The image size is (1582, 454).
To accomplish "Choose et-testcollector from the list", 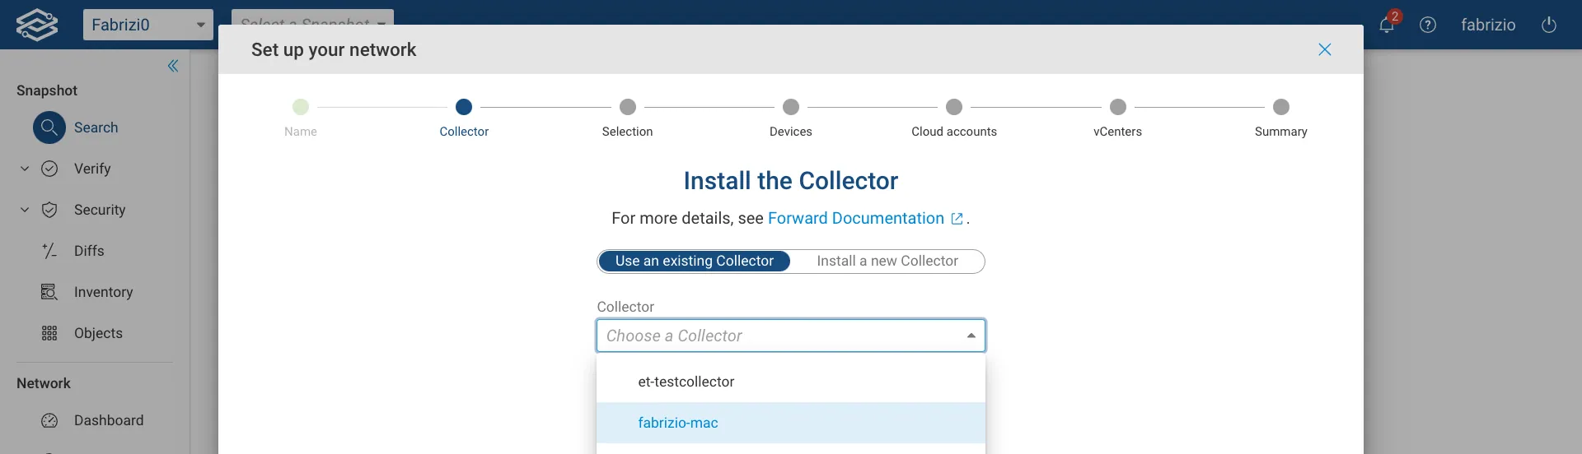I will [x=791, y=382].
